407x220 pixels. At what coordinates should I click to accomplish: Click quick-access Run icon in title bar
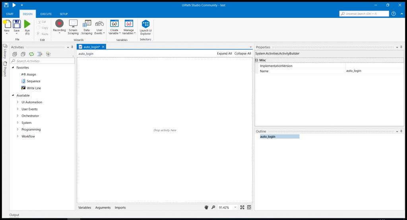(14, 5)
